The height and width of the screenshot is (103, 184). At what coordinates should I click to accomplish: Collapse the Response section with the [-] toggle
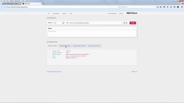click(48, 42)
